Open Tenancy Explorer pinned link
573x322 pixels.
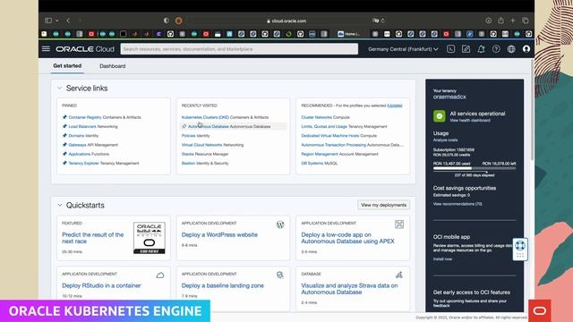(83, 163)
